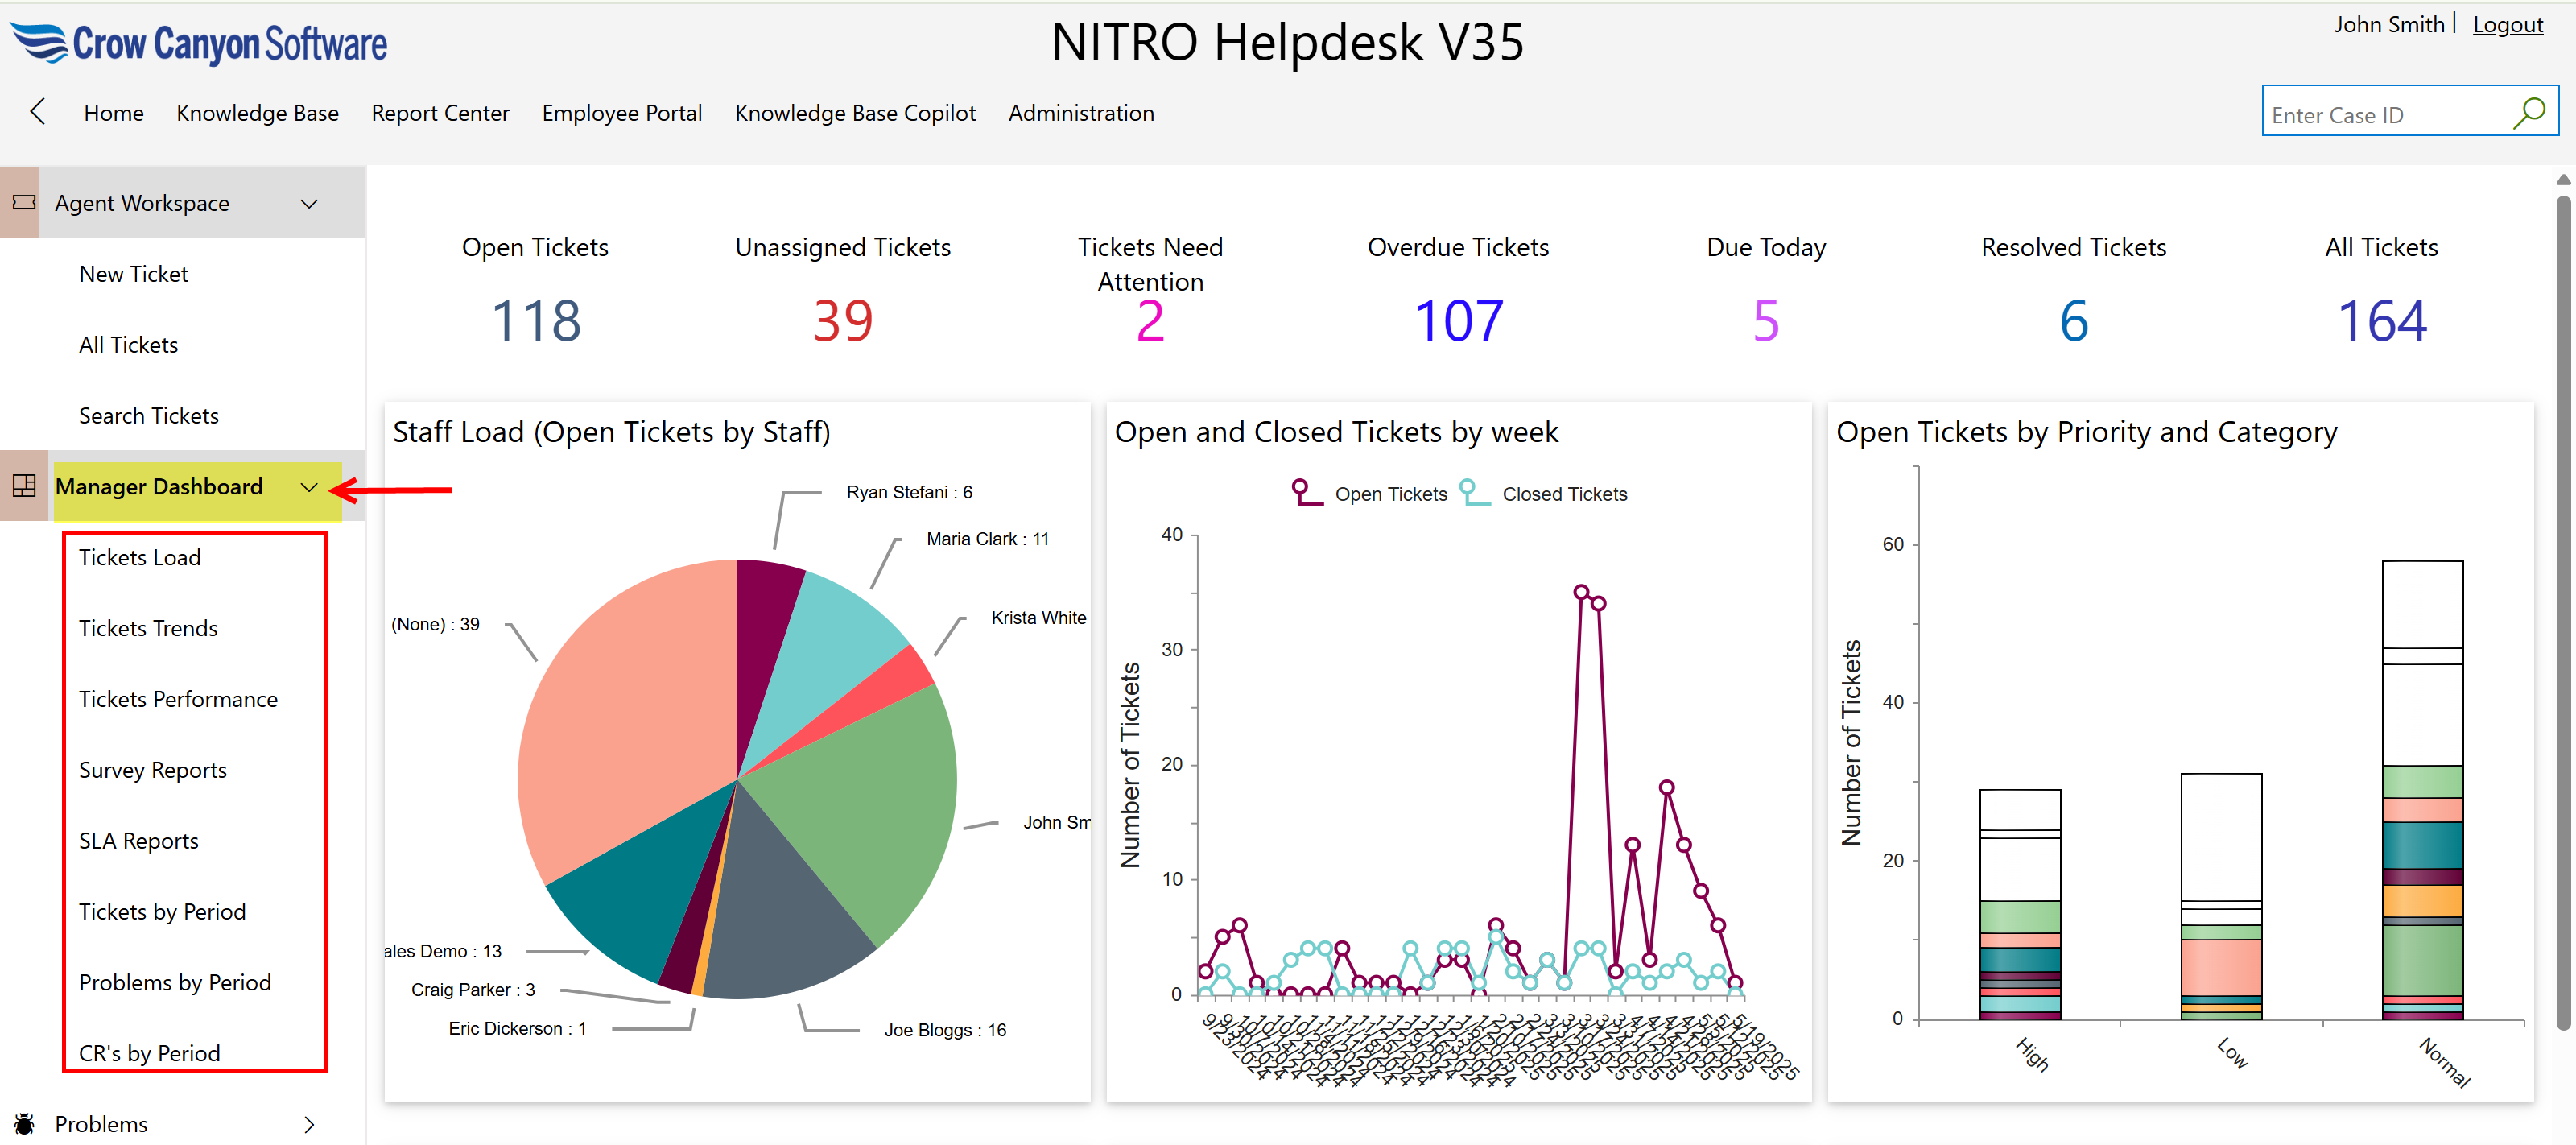This screenshot has width=2576, height=1145.
Task: Toggle Closed Tickets legend marker
Action: [x=1473, y=493]
